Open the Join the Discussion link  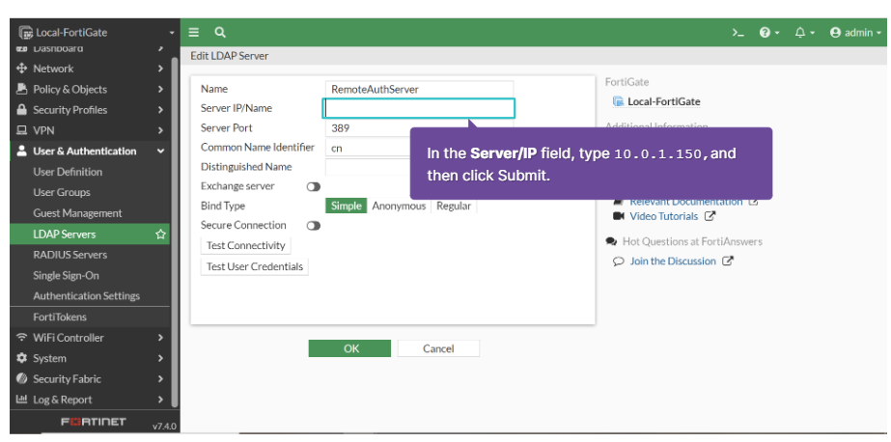pyautogui.click(x=673, y=261)
